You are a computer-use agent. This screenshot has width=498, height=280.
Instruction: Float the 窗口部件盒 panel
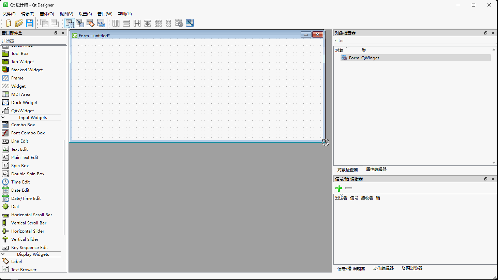(56, 33)
